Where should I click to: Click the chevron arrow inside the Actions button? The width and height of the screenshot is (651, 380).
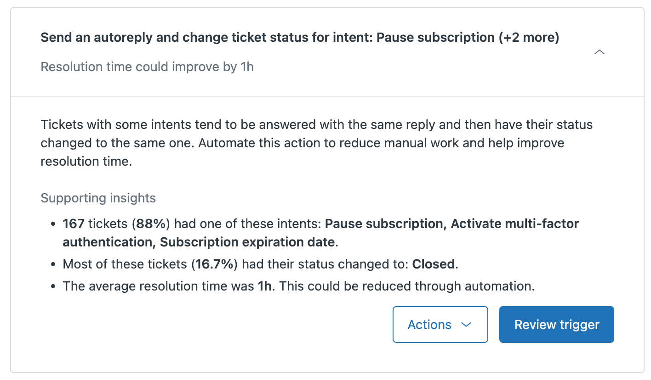466,324
